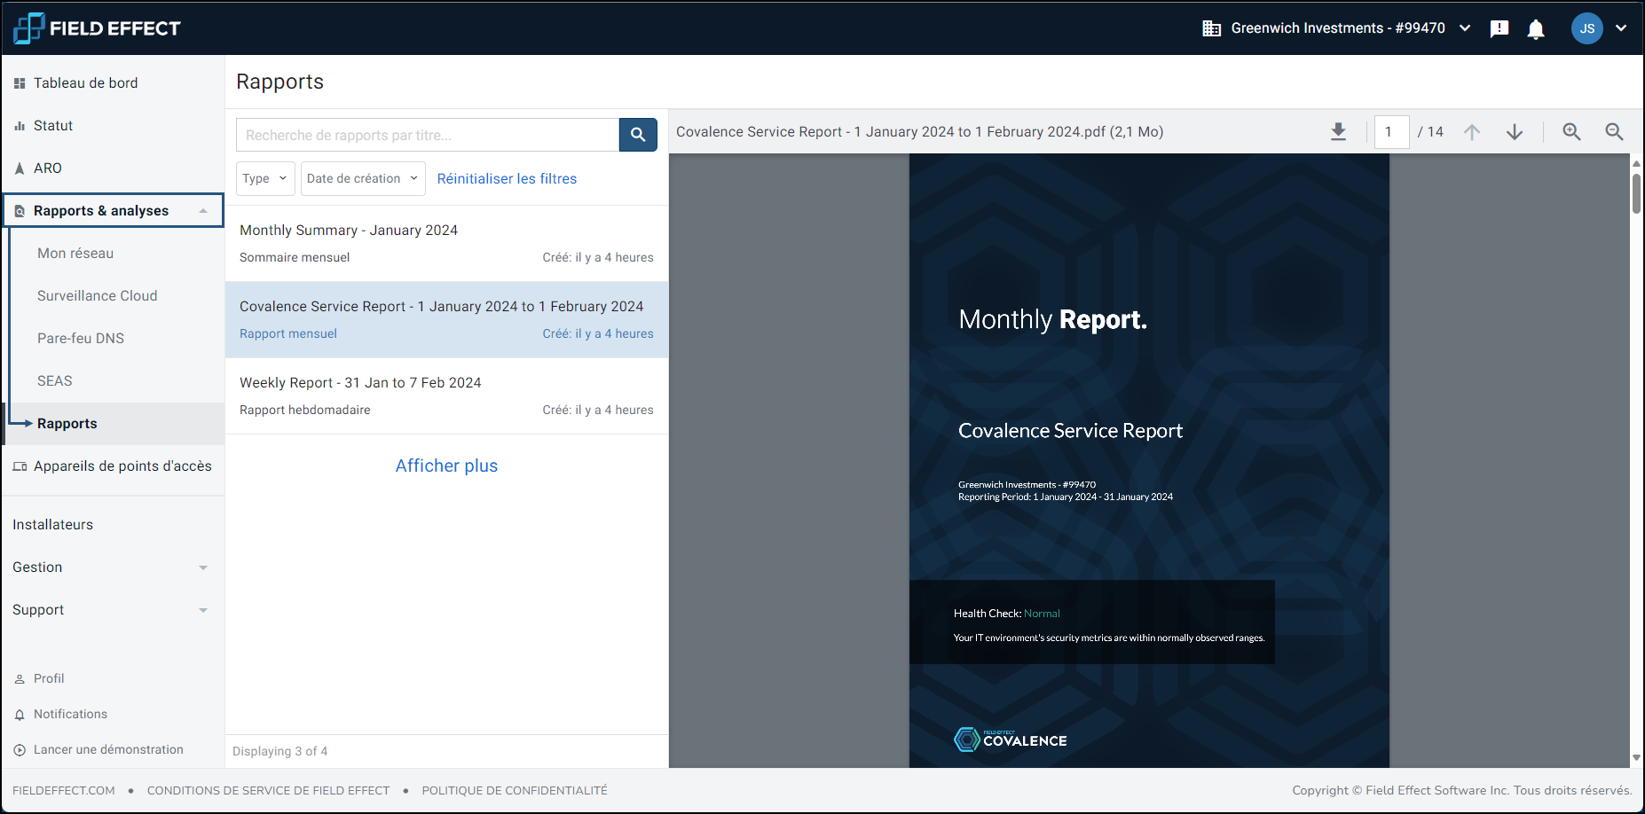Screen dimensions: 1645x814
Task: Click the PDF scrollbar down arrow
Action: (1636, 758)
